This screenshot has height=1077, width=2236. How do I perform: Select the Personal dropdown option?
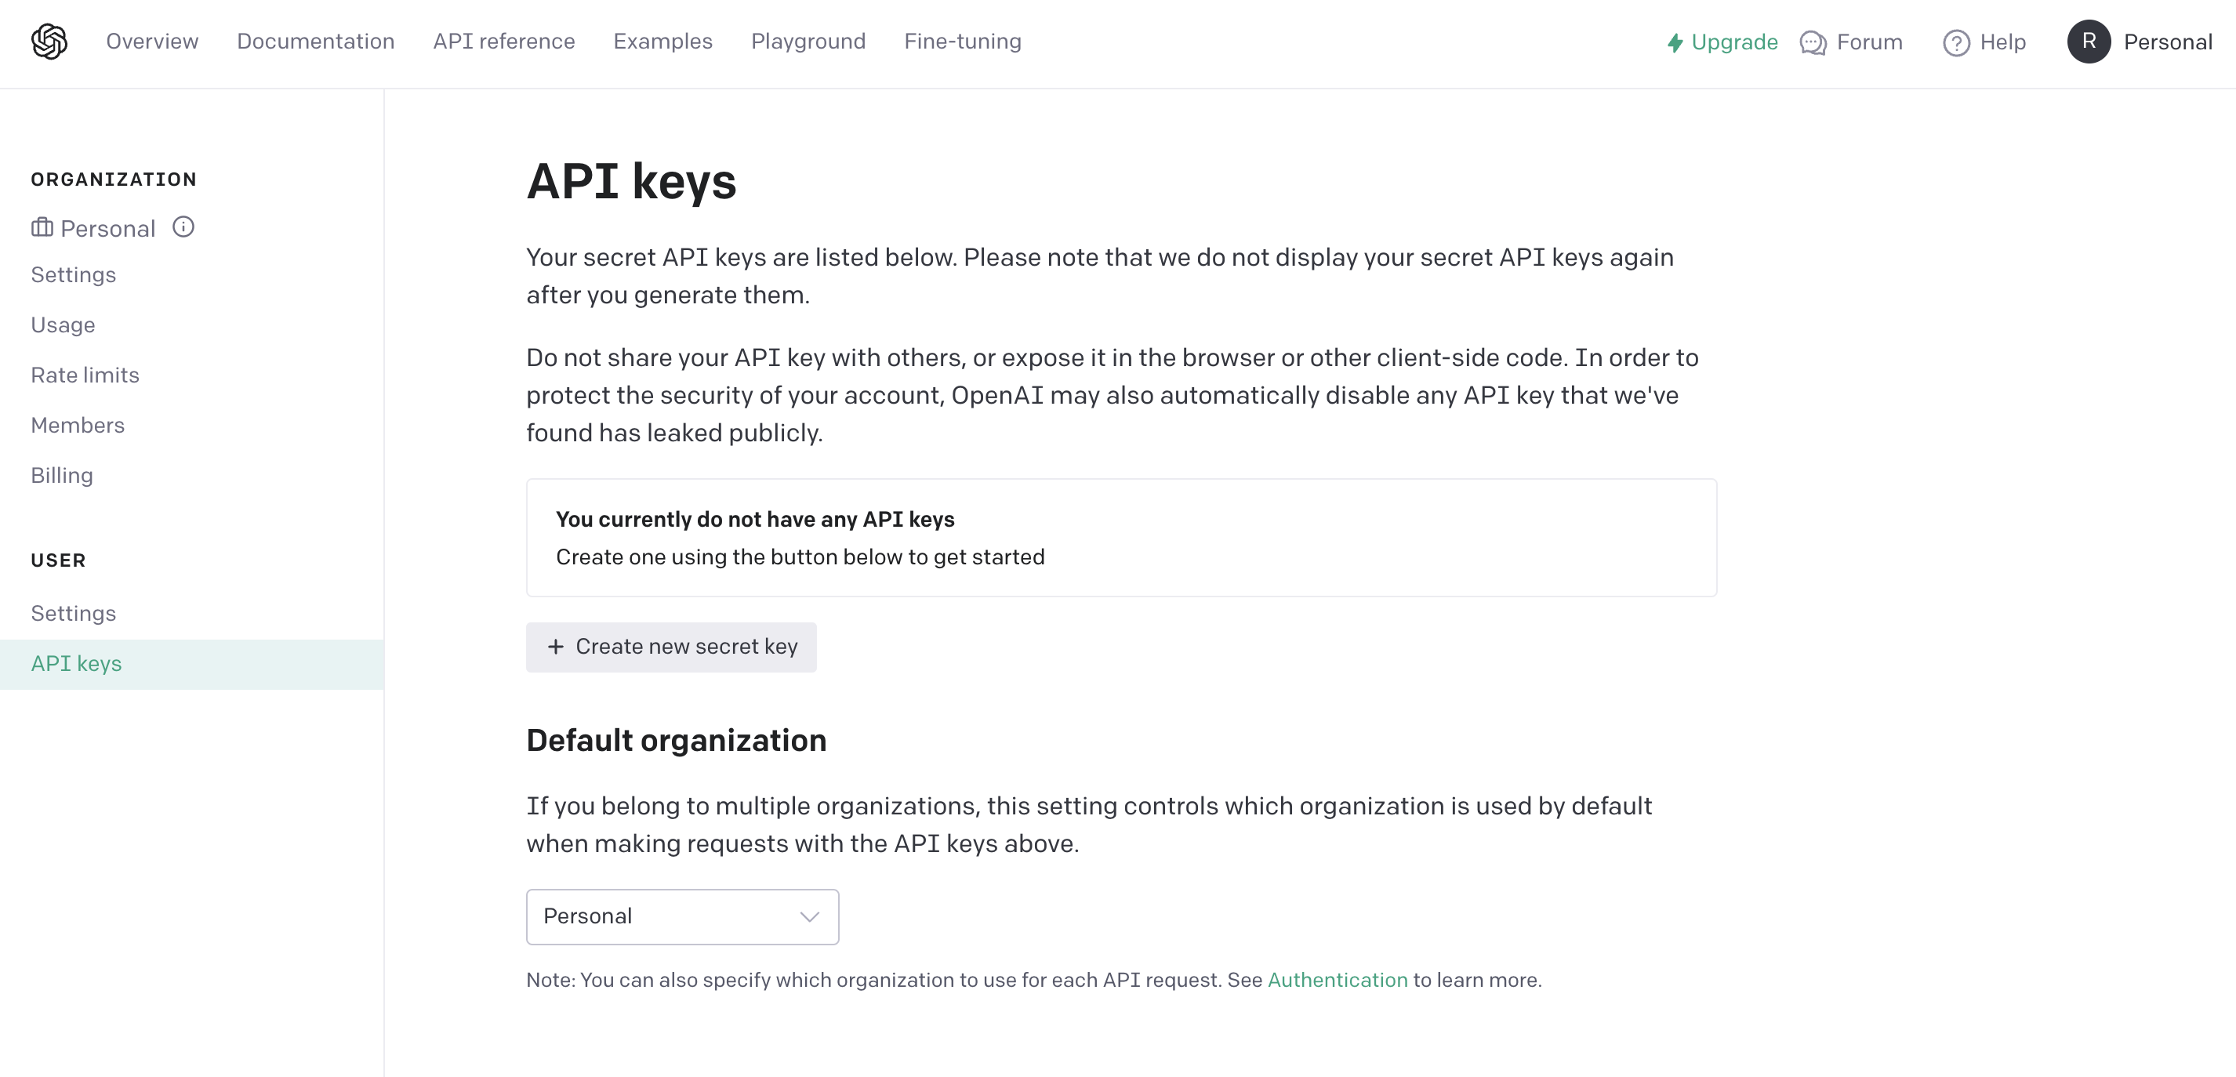tap(683, 916)
